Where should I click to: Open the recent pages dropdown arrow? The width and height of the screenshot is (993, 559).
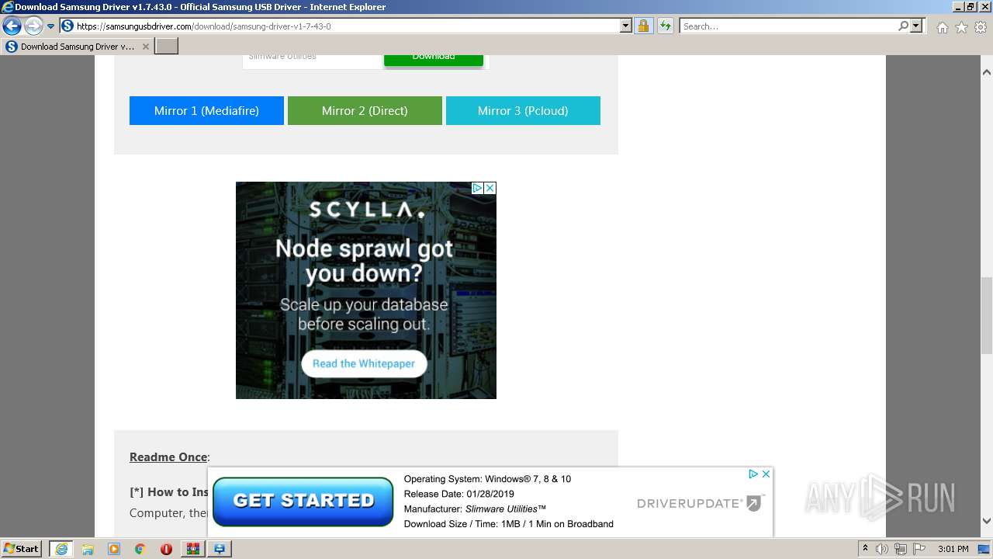coord(50,26)
